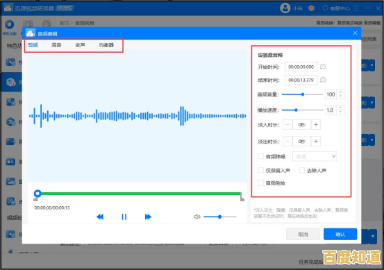Switch to the 剪辑 tab
This screenshot has width=384, height=270.
click(x=33, y=45)
